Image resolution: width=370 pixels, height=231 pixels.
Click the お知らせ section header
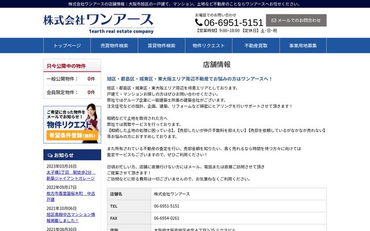[x=72, y=155]
